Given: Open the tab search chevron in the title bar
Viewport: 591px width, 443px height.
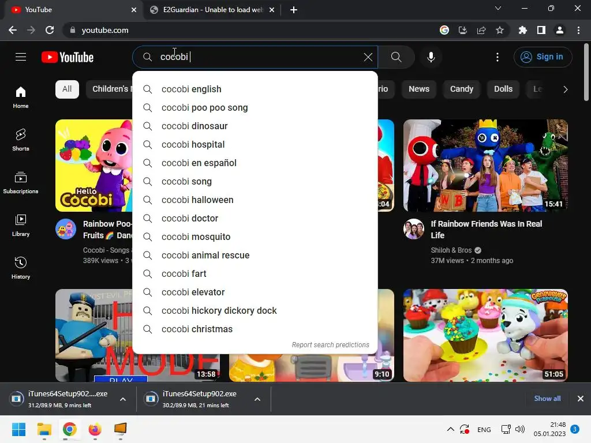Looking at the screenshot, I should point(498,8).
